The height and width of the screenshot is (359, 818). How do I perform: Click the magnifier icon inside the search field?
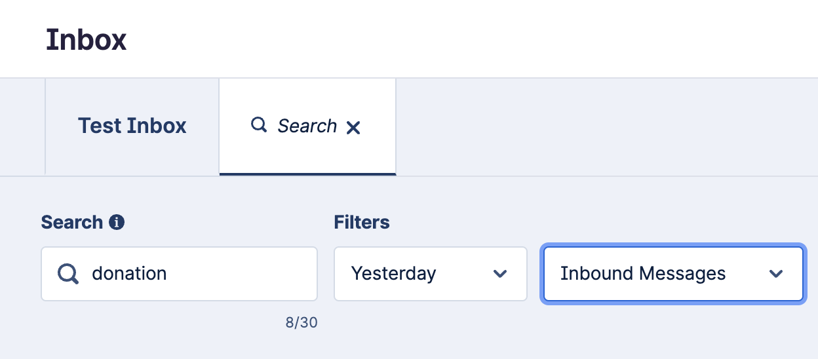68,273
